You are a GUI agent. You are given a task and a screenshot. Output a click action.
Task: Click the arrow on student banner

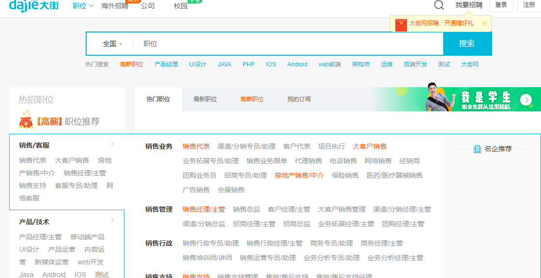click(526, 100)
